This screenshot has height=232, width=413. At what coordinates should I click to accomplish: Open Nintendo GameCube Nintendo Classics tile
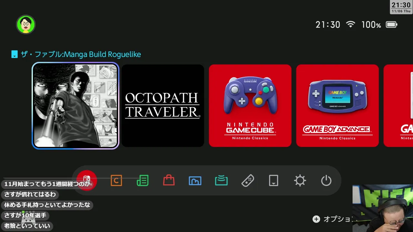(250, 106)
